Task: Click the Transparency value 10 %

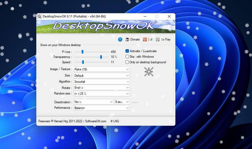Action: (x=114, y=57)
